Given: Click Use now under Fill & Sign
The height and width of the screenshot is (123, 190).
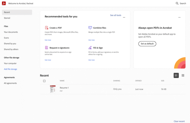Looking at the screenshot, I should pos(92,60).
